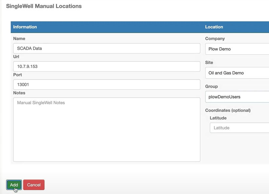The image size is (269, 194).
Task: Select the Url field showing 10.7.9.153
Action: tap(107, 66)
